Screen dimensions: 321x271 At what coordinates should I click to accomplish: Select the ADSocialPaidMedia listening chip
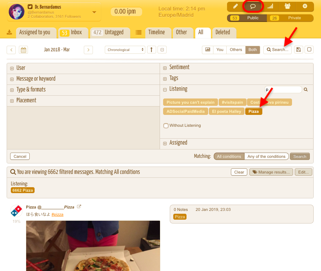[x=185, y=111]
